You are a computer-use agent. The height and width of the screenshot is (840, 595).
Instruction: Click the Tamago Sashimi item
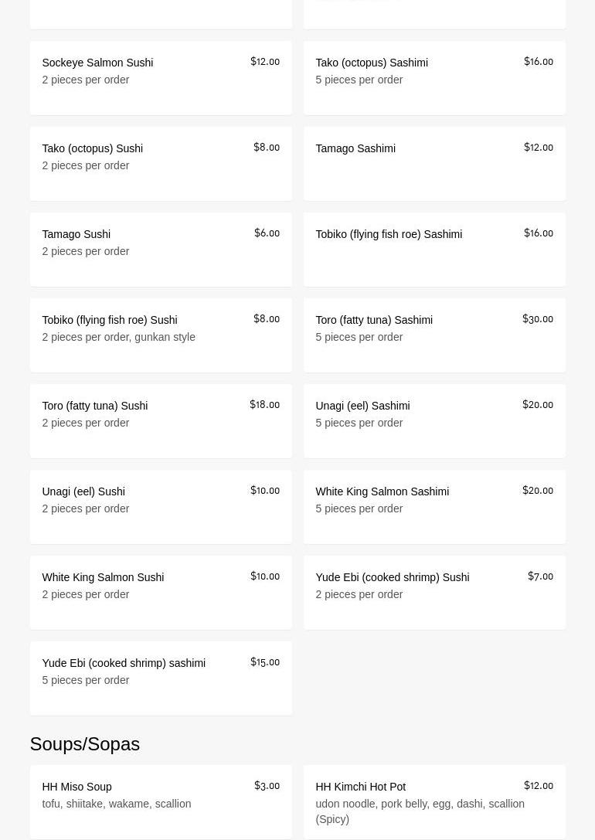coord(434,164)
